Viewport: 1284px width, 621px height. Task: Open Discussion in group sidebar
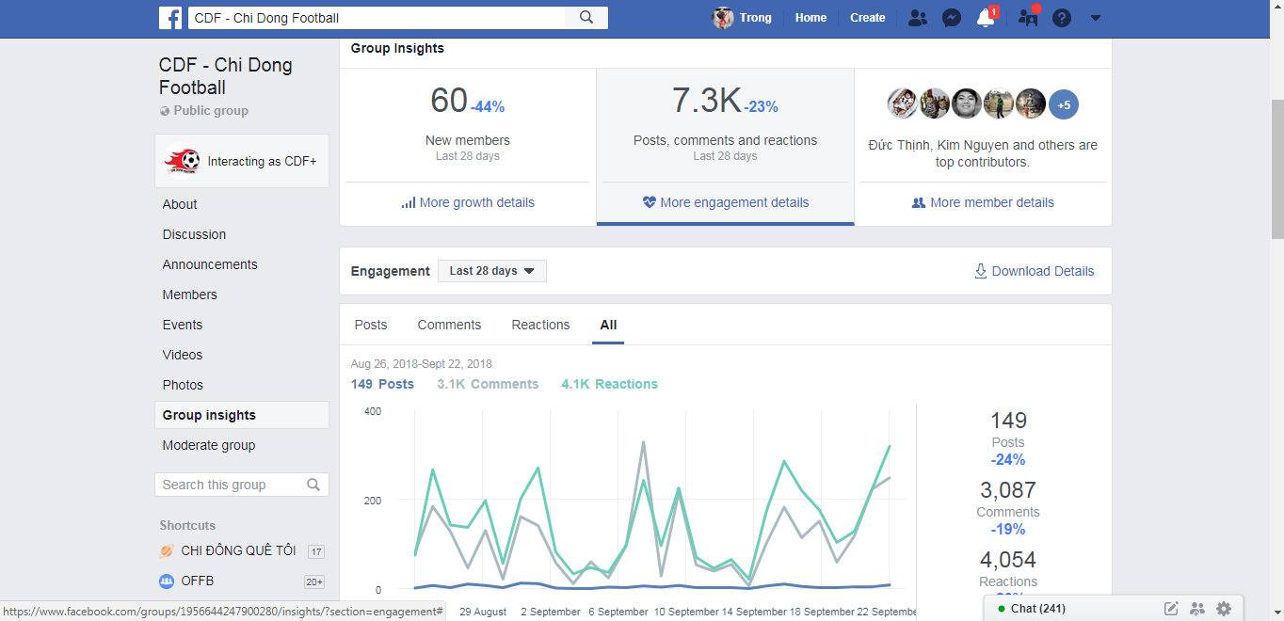point(194,234)
